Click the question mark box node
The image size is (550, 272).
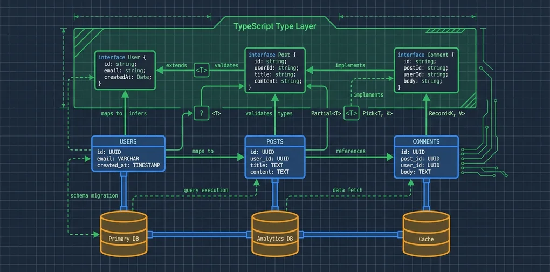[x=201, y=113]
